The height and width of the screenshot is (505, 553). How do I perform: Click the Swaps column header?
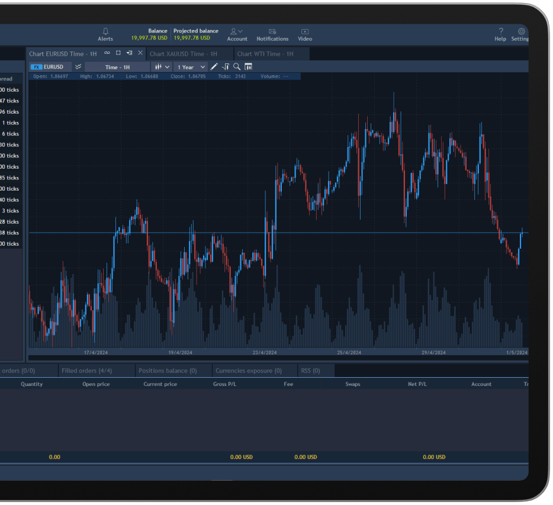353,384
